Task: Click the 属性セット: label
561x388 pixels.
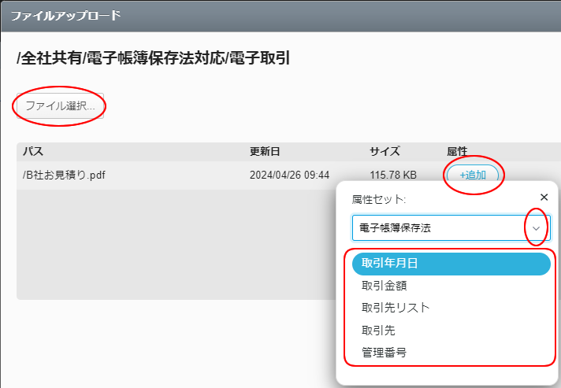Action: click(x=378, y=199)
